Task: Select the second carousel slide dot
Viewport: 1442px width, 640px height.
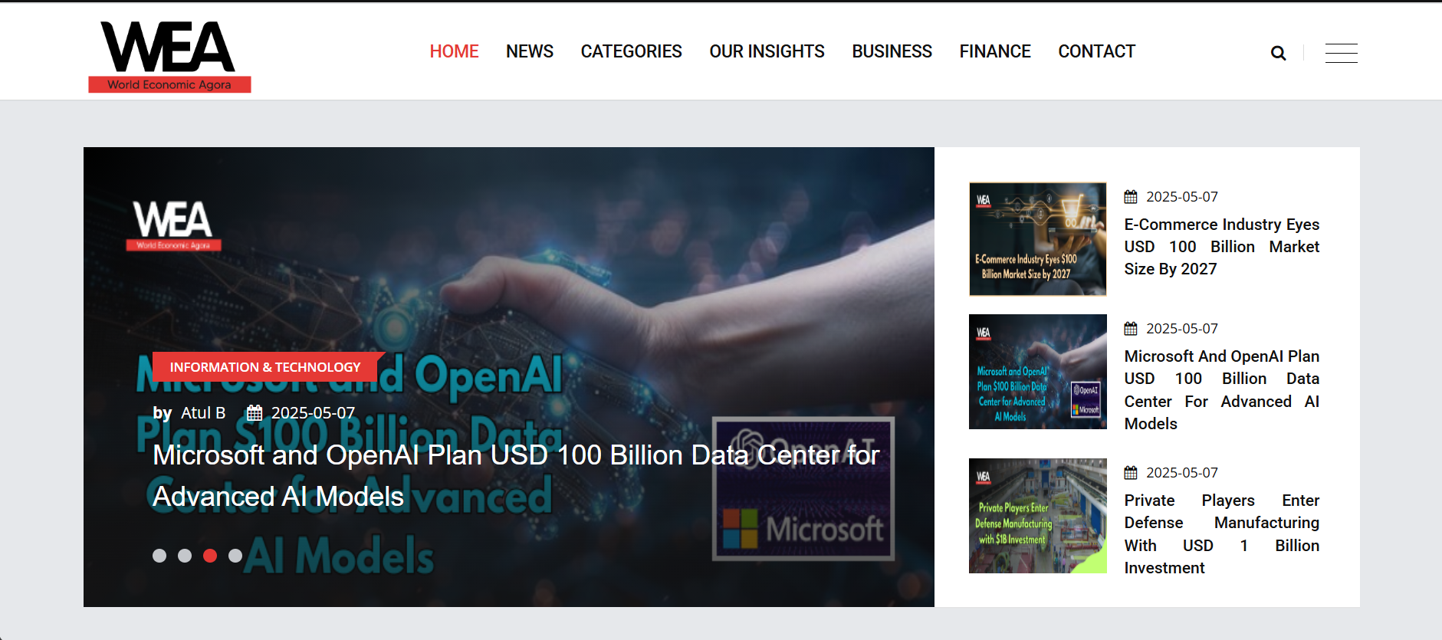Action: [x=185, y=556]
